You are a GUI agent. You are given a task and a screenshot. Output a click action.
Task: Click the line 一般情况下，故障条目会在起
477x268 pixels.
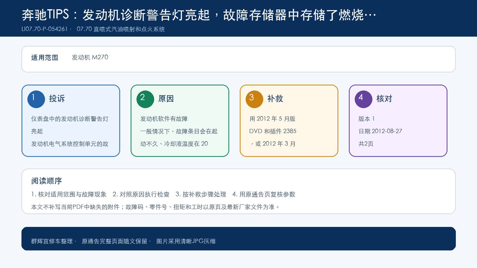click(179, 131)
